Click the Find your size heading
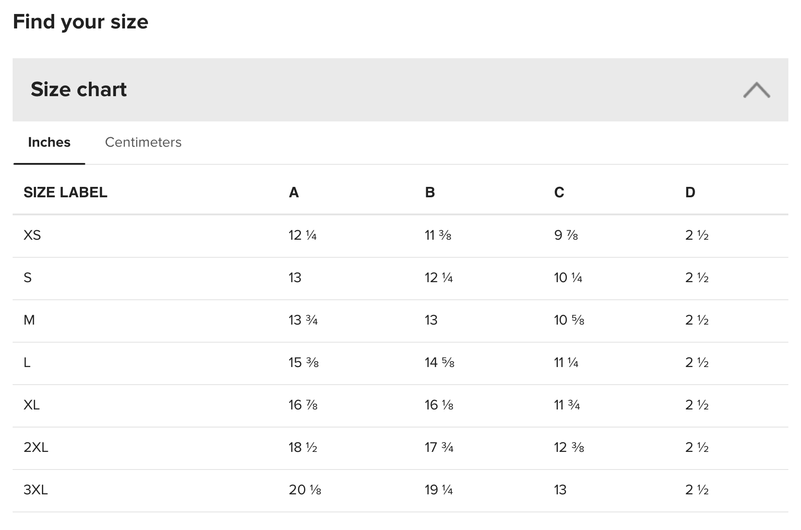801x530 pixels. [81, 22]
